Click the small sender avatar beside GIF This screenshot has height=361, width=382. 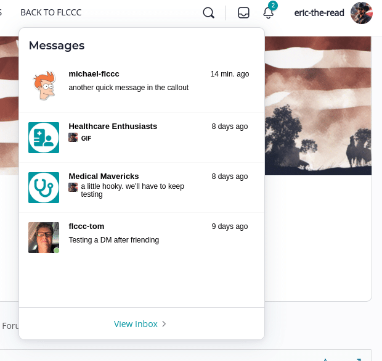pos(73,138)
